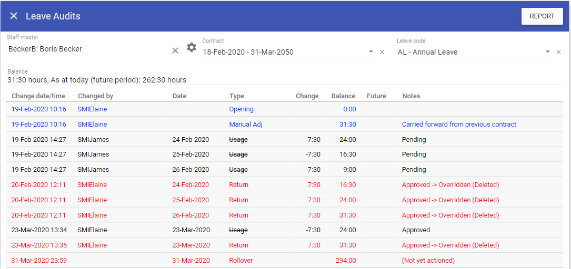This screenshot has height=269, width=571.
Task: Sort by Change date/time column header
Action: (38, 96)
